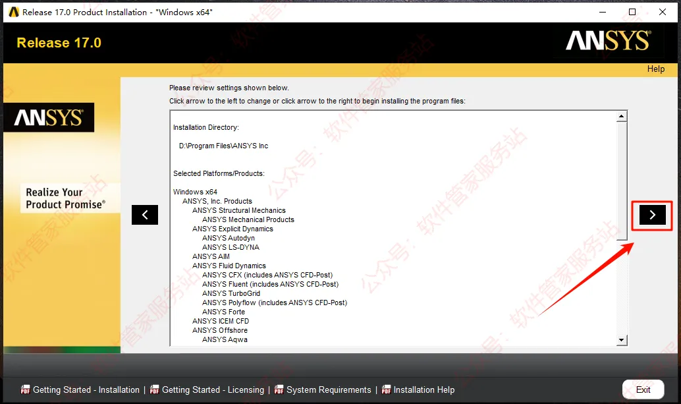Viewport: 681px width, 404px height.
Task: Maximize the installer window
Action: 632,12
